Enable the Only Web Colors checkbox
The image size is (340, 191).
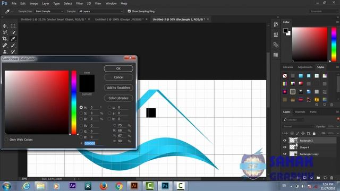point(6,140)
